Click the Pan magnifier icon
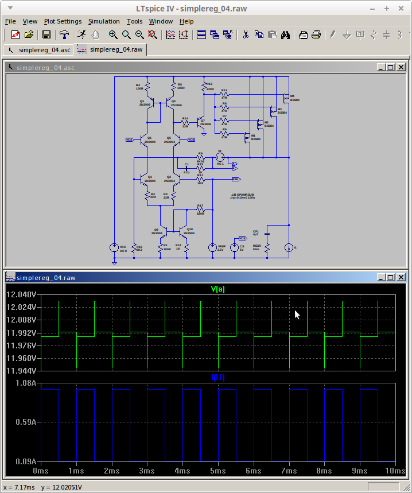This screenshot has height=493, width=412. (126, 34)
